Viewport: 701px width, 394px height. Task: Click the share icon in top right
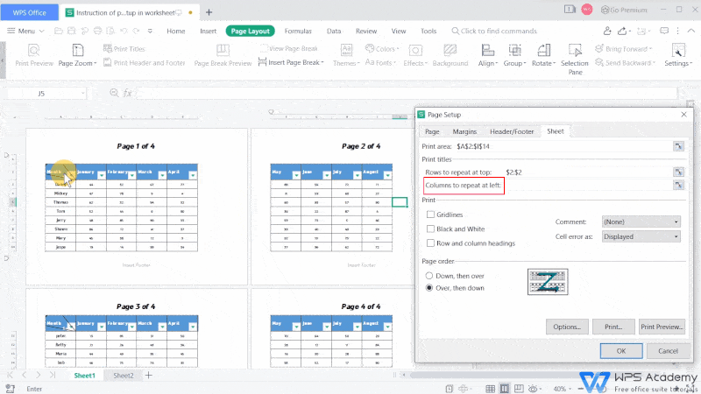point(622,31)
